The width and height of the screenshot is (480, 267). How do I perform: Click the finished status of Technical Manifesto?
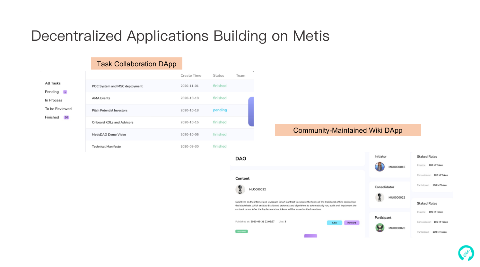[220, 146]
